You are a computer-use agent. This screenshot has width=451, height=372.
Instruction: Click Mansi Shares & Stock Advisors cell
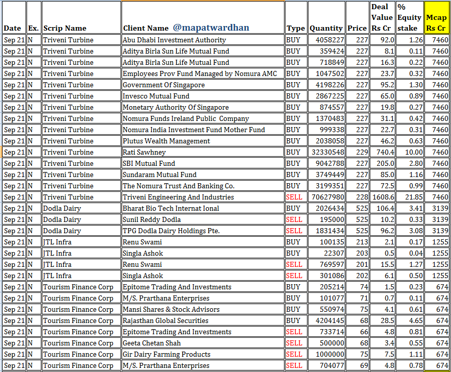tap(203, 309)
